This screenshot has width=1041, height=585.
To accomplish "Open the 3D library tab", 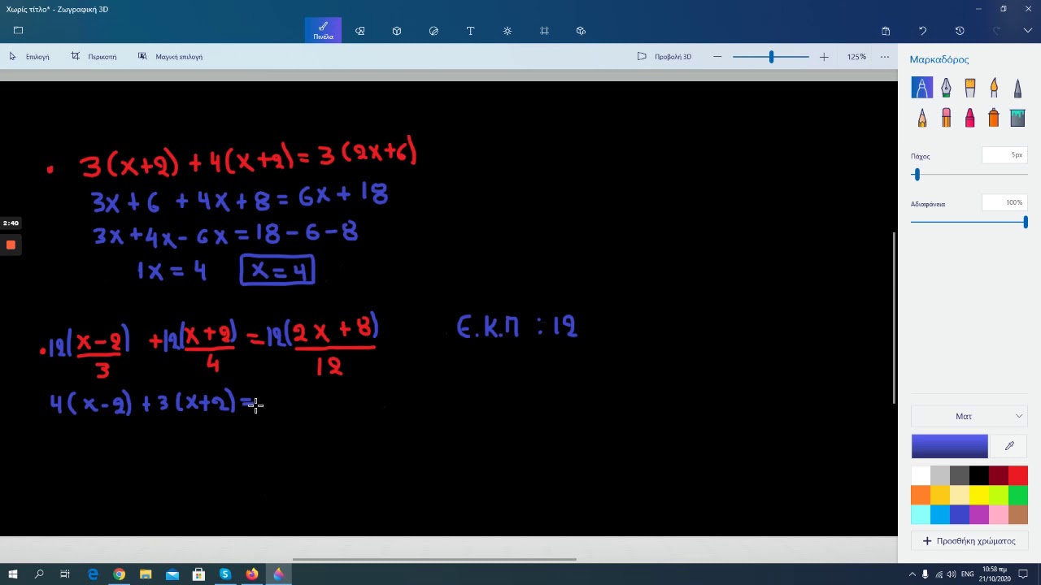I will point(581,31).
